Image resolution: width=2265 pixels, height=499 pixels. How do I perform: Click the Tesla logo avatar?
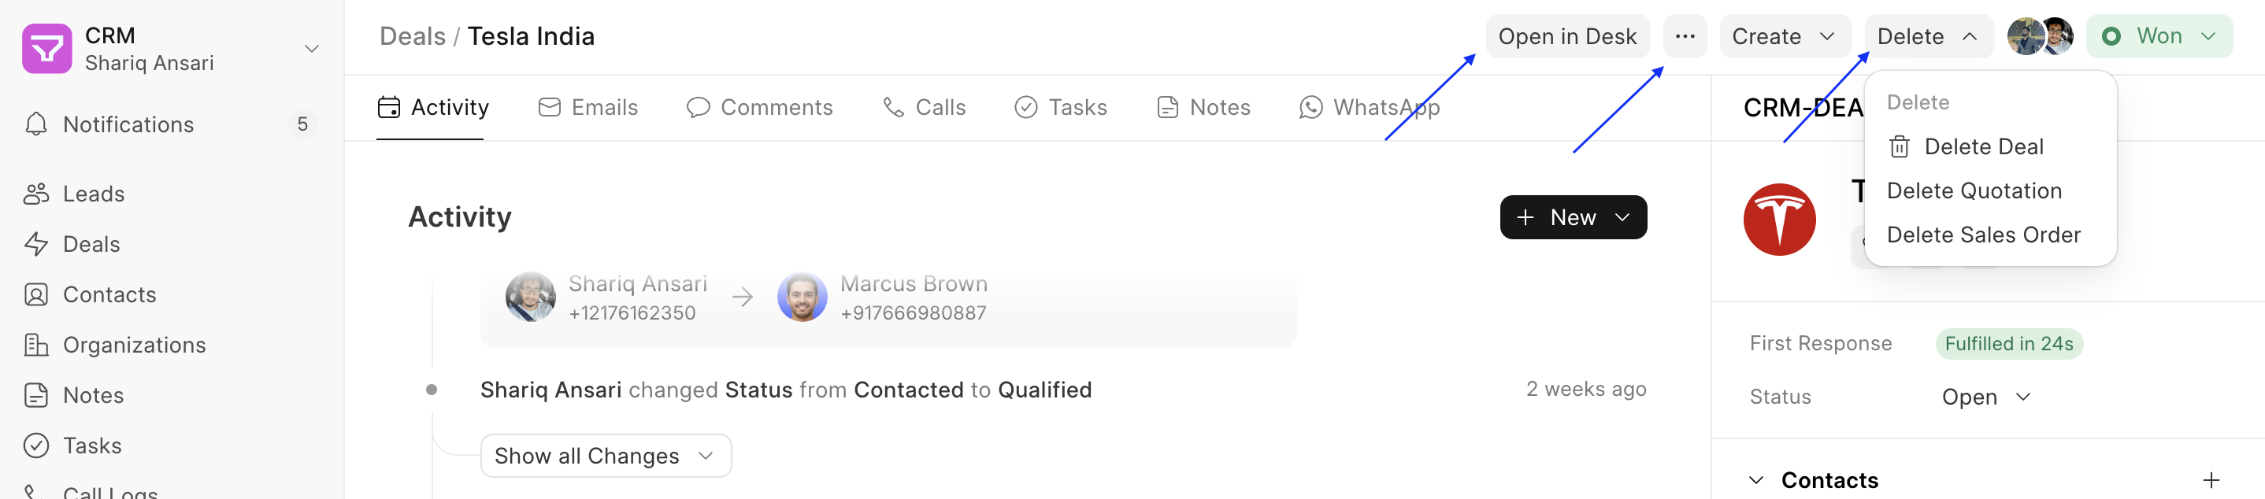1779,220
